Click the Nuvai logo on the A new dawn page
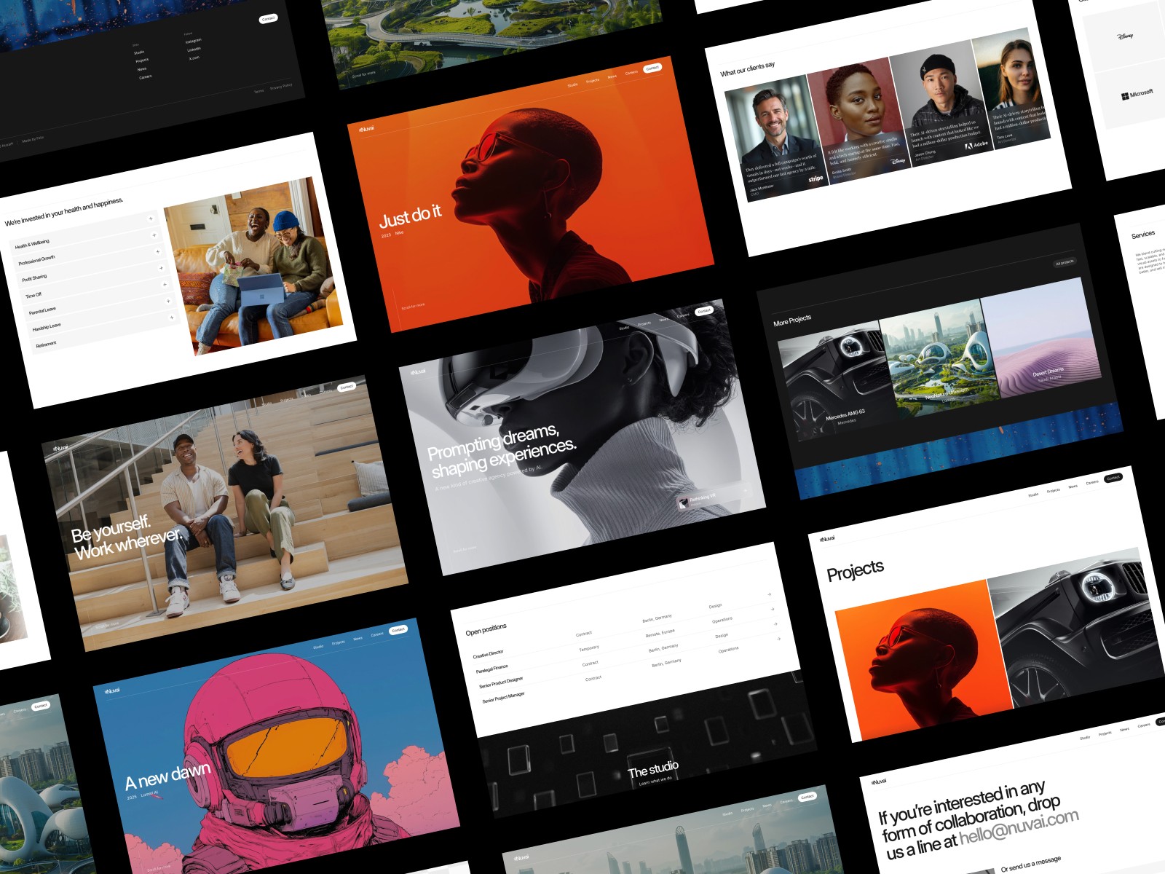The width and height of the screenshot is (1165, 874). coord(112,690)
